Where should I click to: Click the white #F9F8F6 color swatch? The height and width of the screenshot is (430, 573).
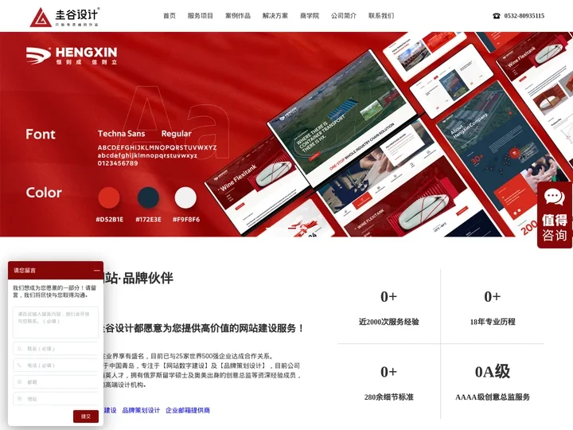[185, 197]
